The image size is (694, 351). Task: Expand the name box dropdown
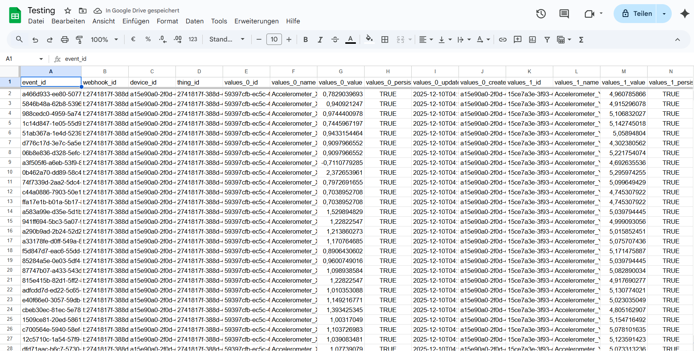coord(42,59)
